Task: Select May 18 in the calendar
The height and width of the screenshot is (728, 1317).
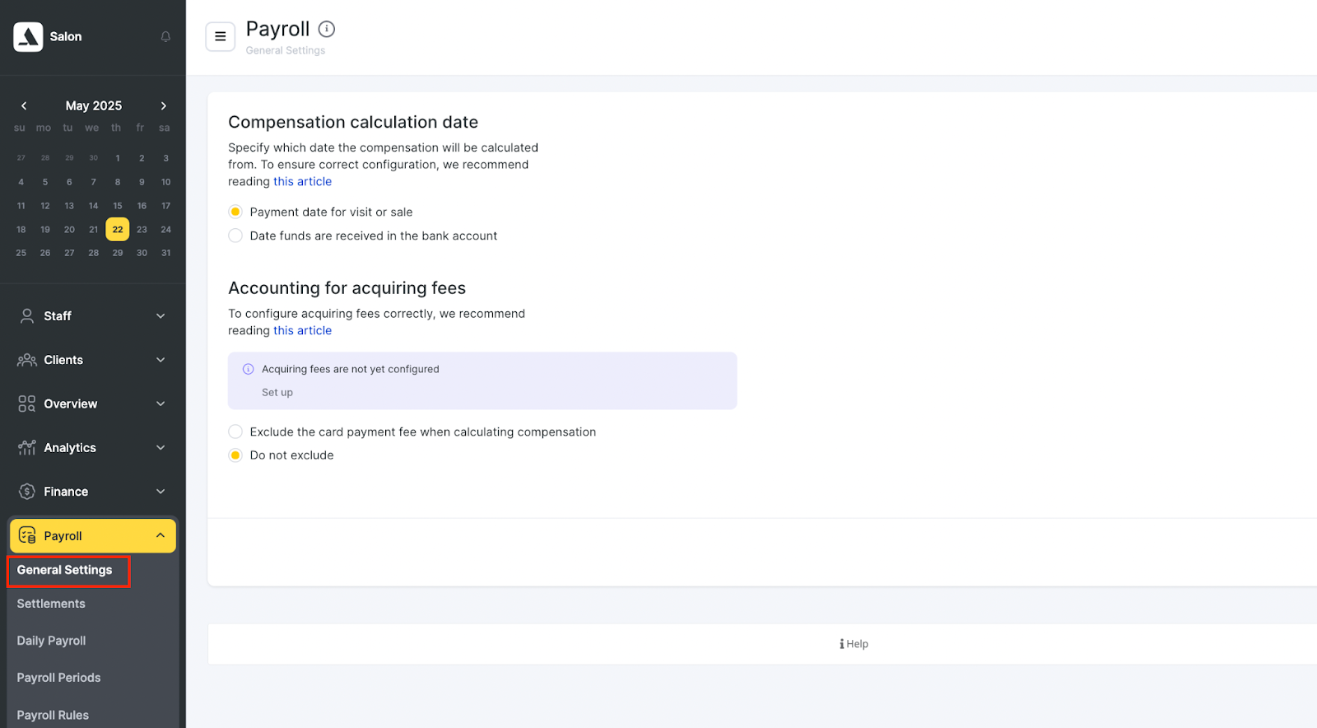Action: pos(21,230)
